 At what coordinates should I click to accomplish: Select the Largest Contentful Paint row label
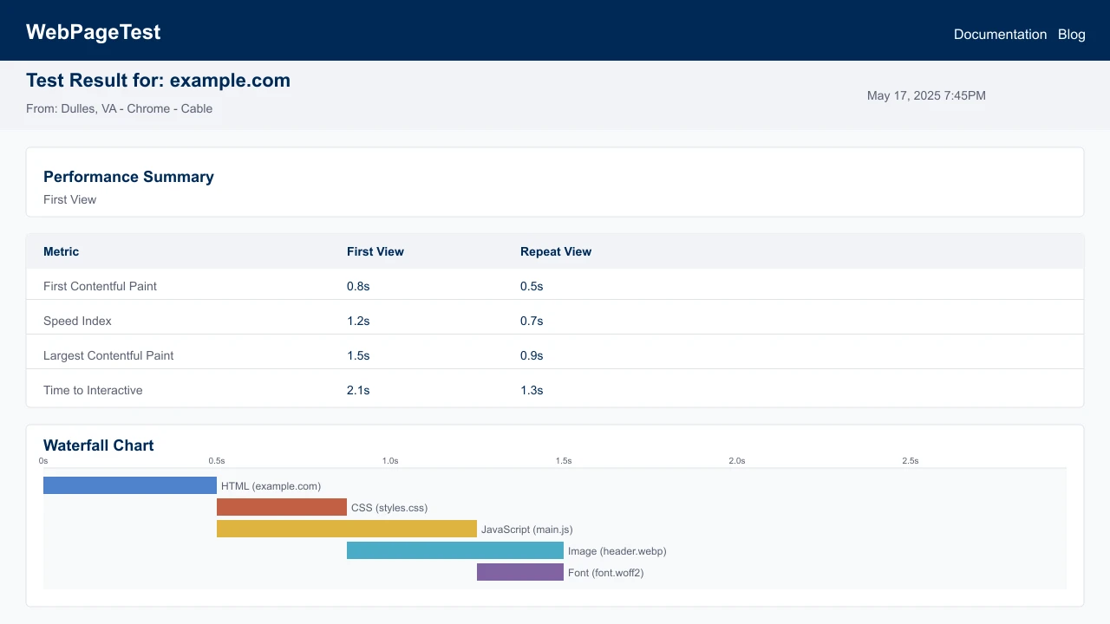click(x=108, y=355)
